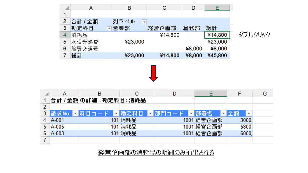Select column G header in the detail sheet
Screen dimensions: 308x173
[264, 94]
